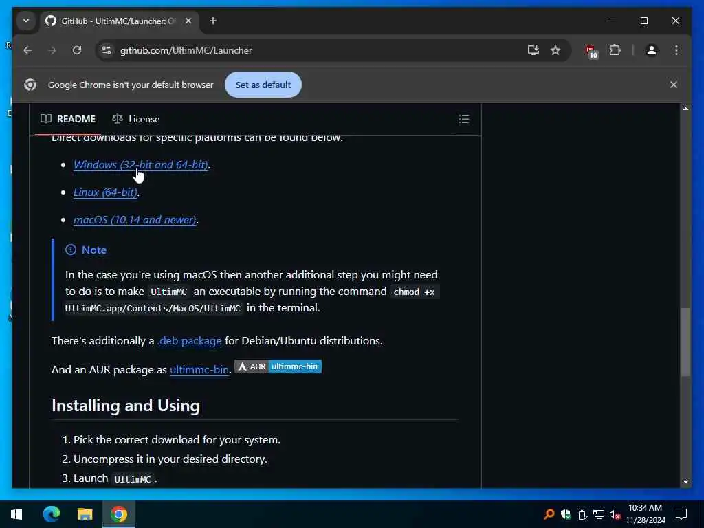Open the taskbar clock and date
The width and height of the screenshot is (704, 528).
645,514
